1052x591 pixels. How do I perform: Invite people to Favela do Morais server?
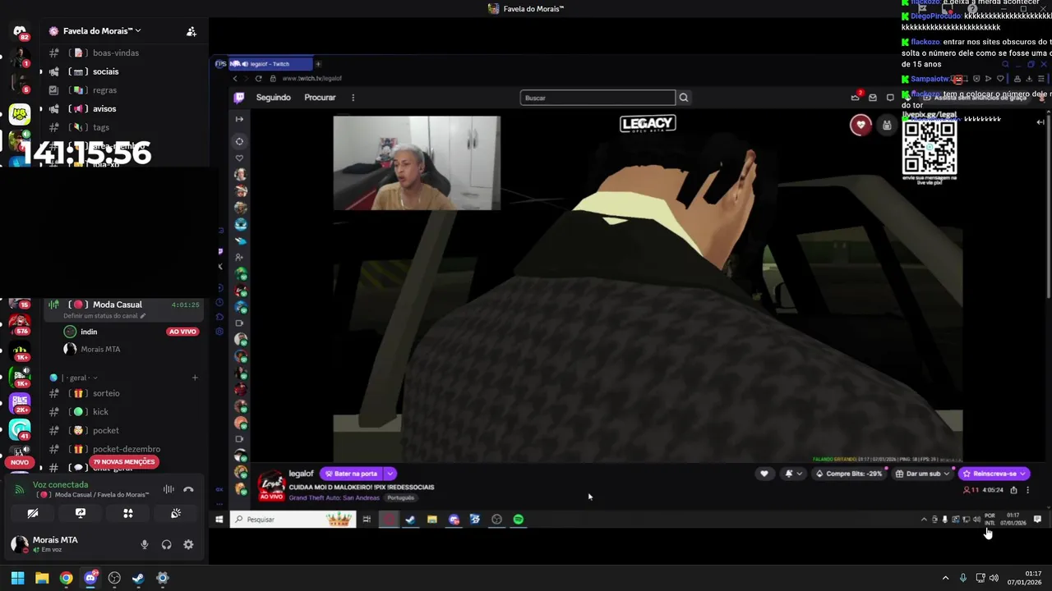191,31
